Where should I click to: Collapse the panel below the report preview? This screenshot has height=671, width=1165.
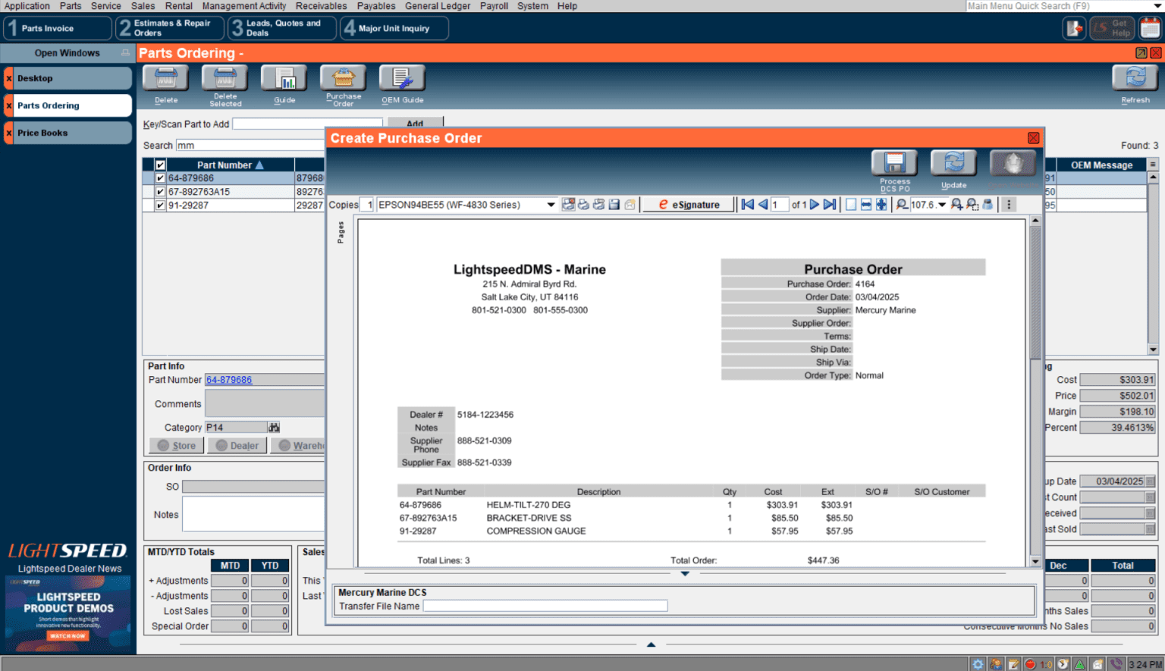[684, 574]
